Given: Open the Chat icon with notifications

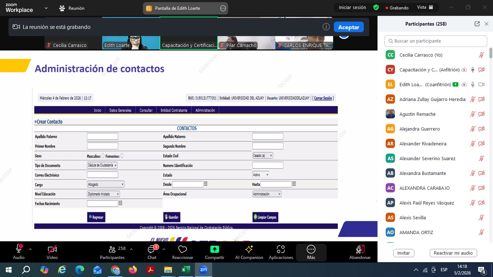Looking at the screenshot, I should click(152, 249).
